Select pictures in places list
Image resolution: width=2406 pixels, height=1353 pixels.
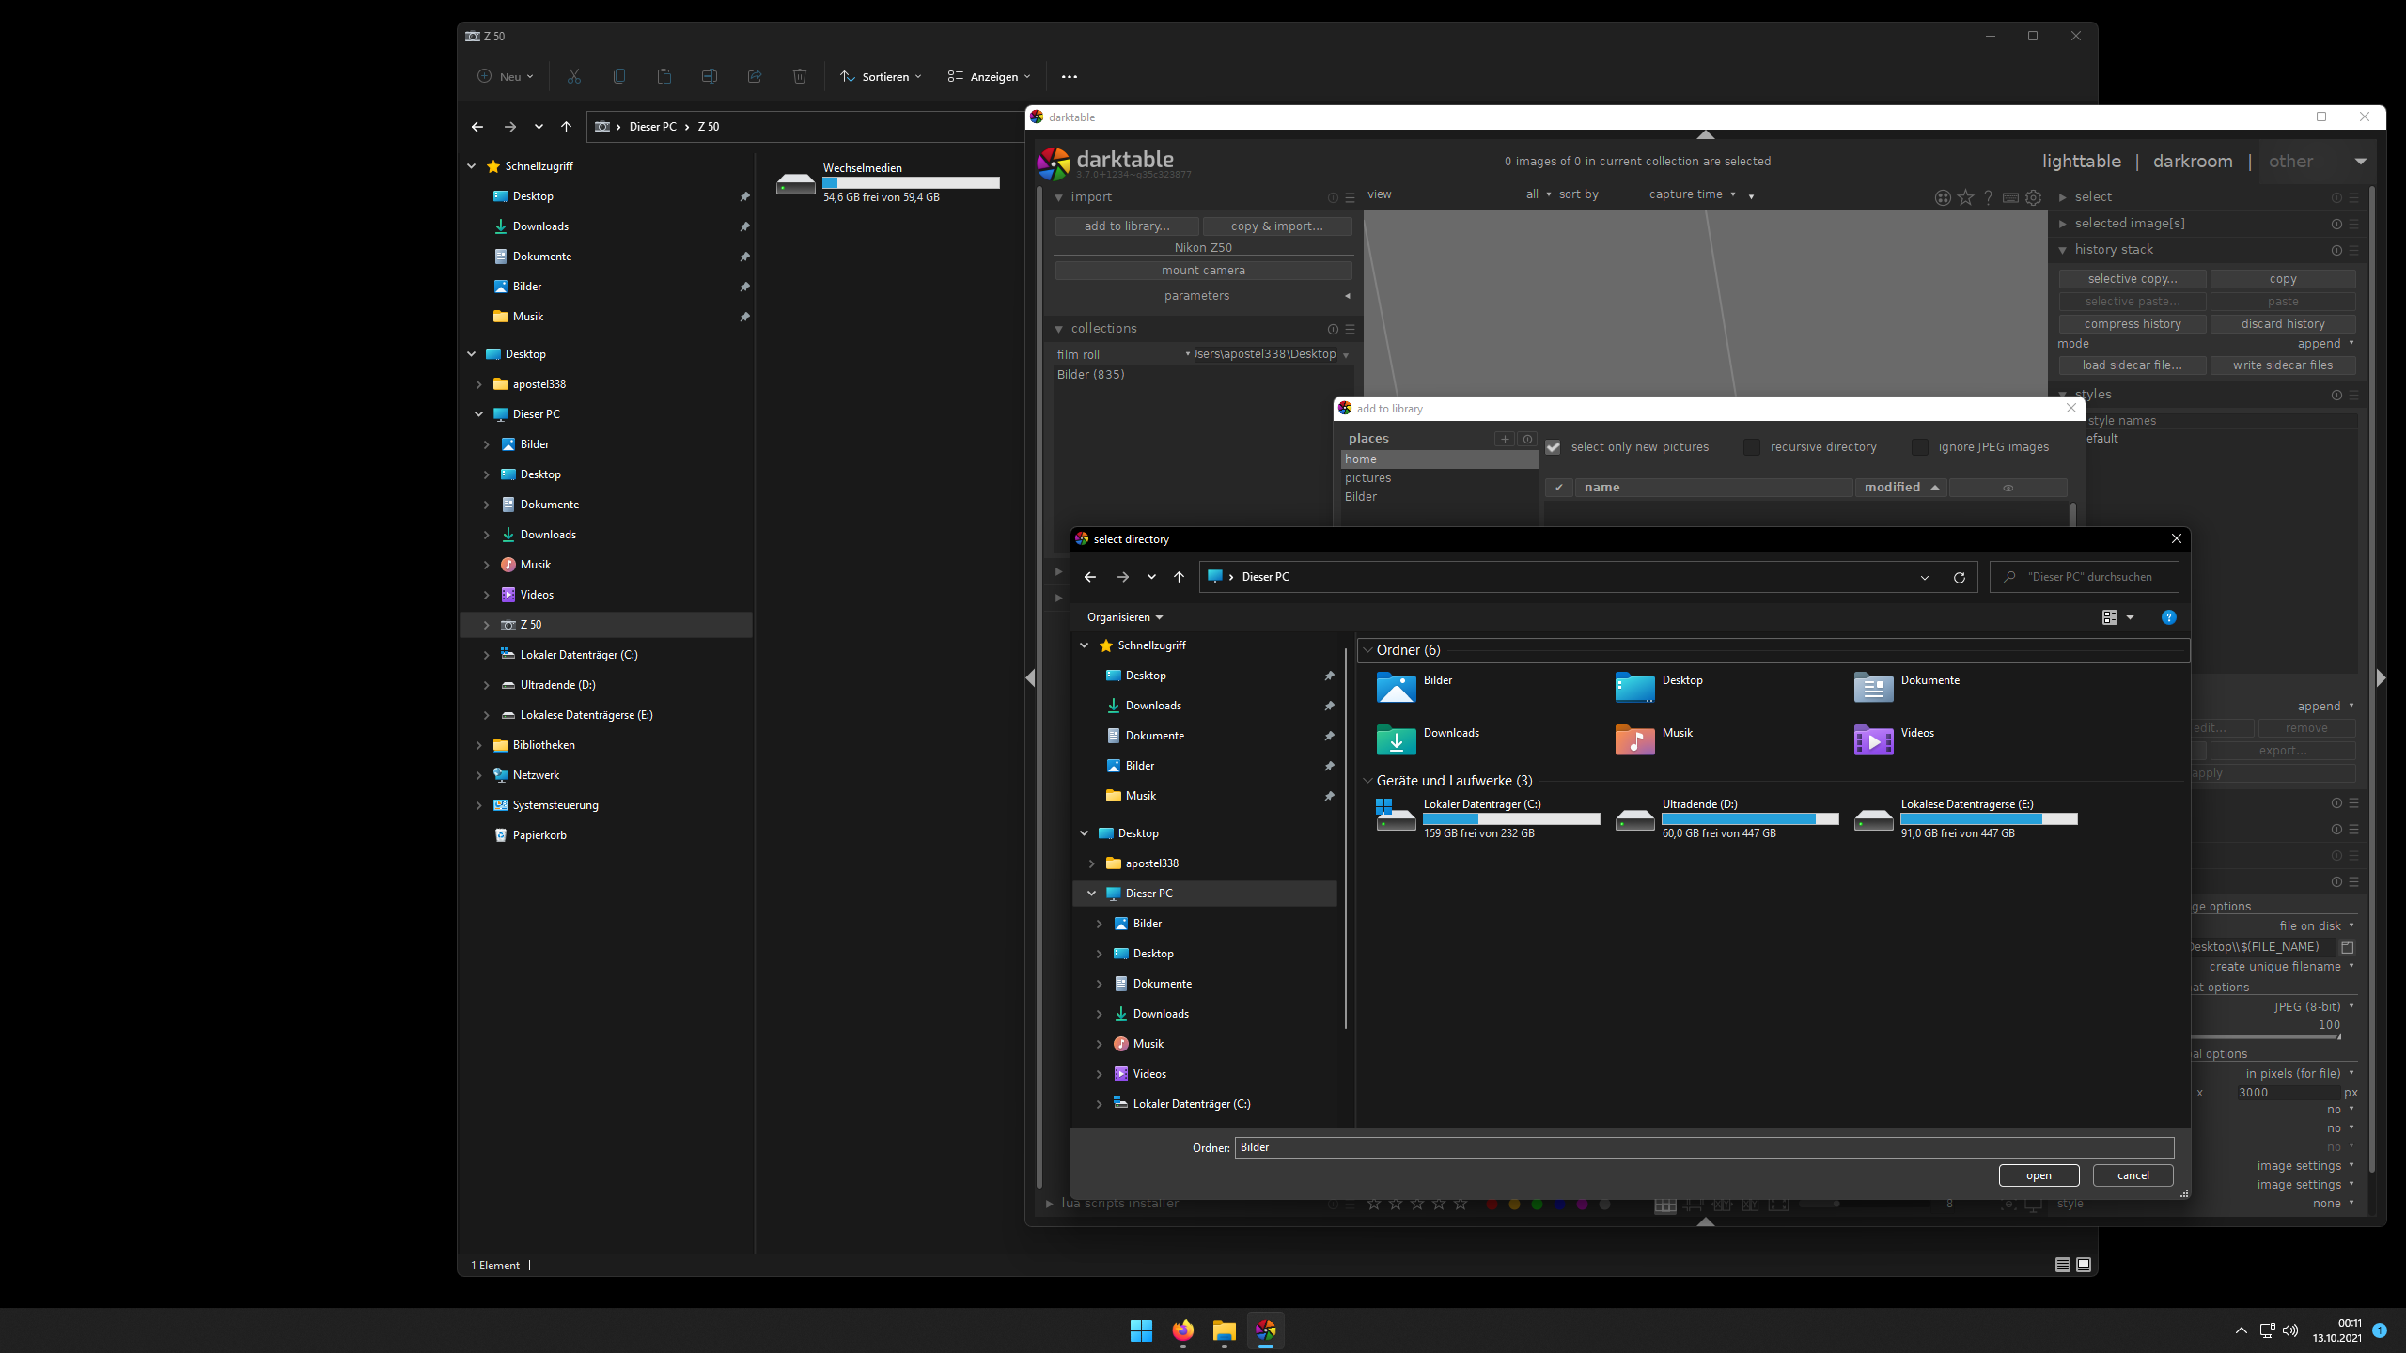1367,478
